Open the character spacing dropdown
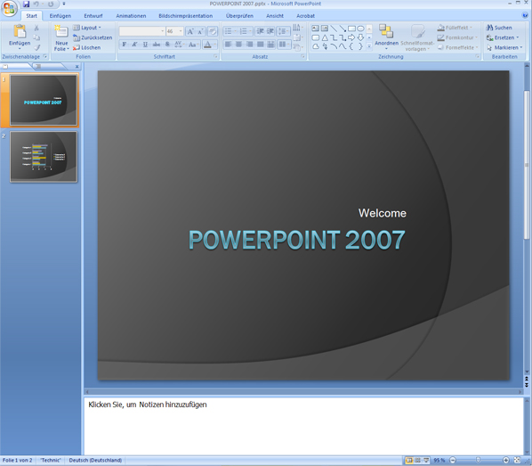 pyautogui.click(x=179, y=45)
